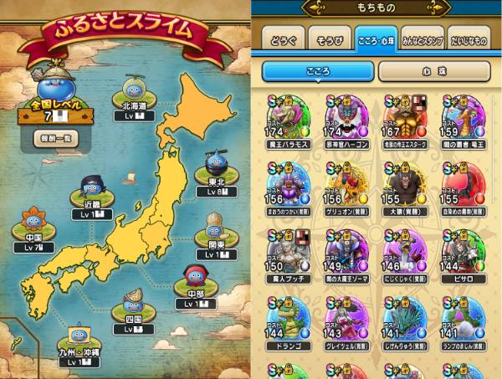Tap the 近畿 ninja slime icon

92,188
